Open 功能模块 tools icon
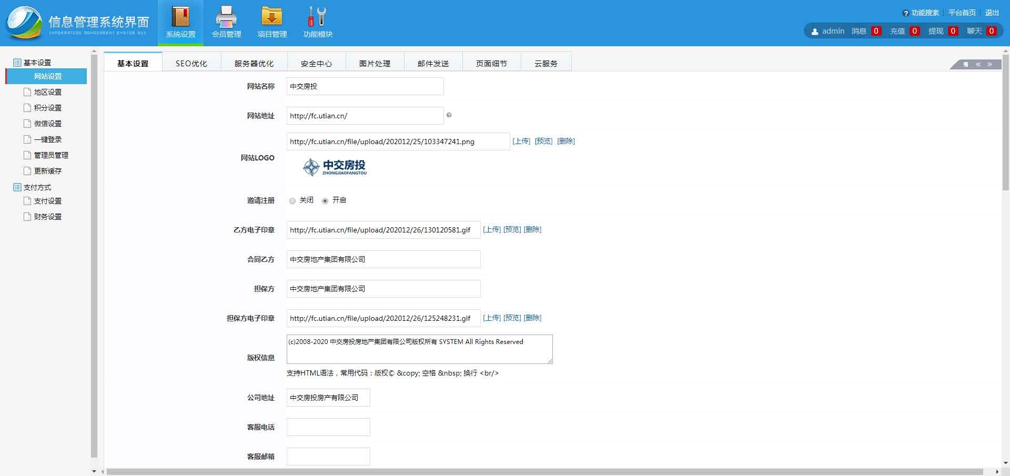 pos(317,17)
